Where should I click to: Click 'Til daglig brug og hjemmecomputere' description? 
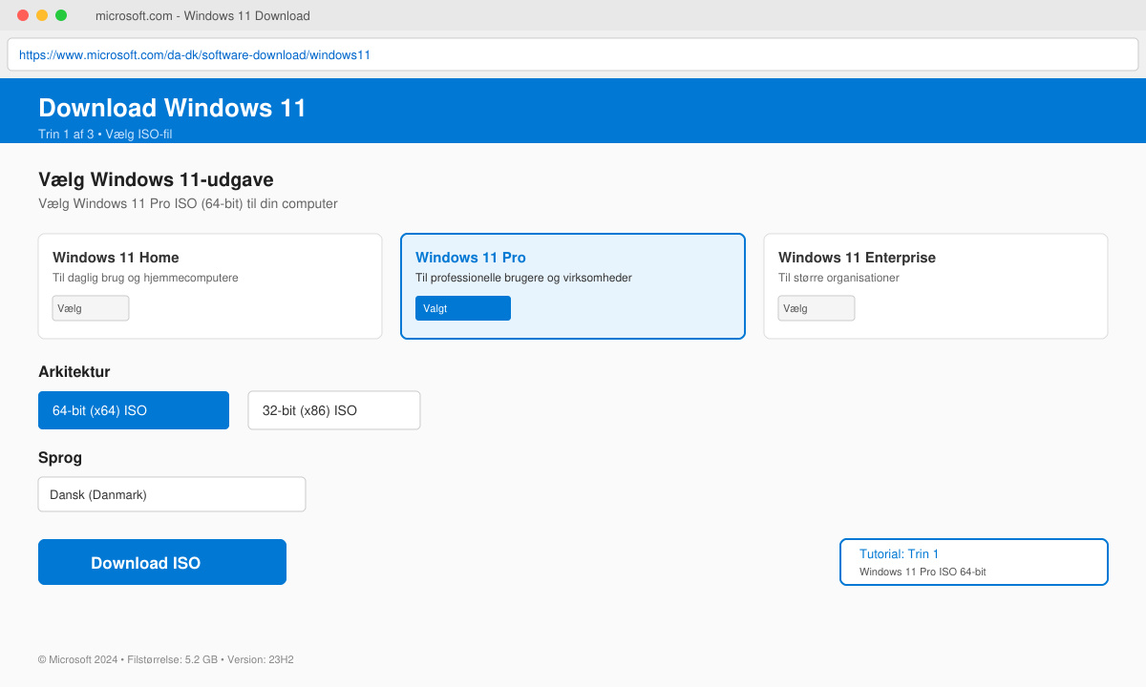[x=145, y=278]
